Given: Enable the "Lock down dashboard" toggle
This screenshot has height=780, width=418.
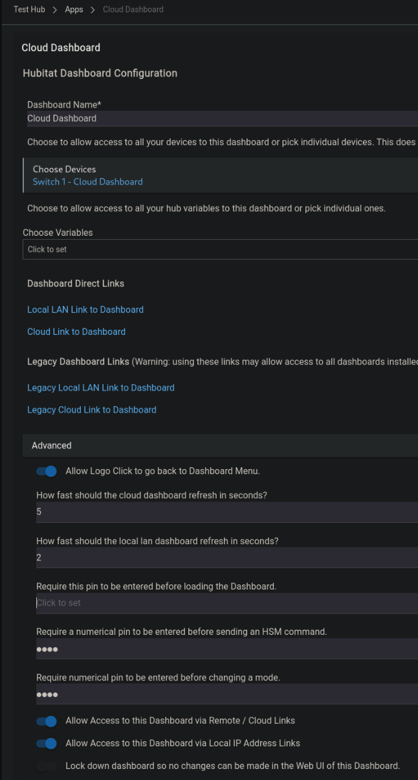Looking at the screenshot, I should (x=46, y=765).
